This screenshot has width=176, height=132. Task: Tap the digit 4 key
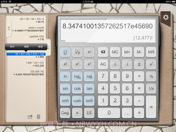coord(103,88)
